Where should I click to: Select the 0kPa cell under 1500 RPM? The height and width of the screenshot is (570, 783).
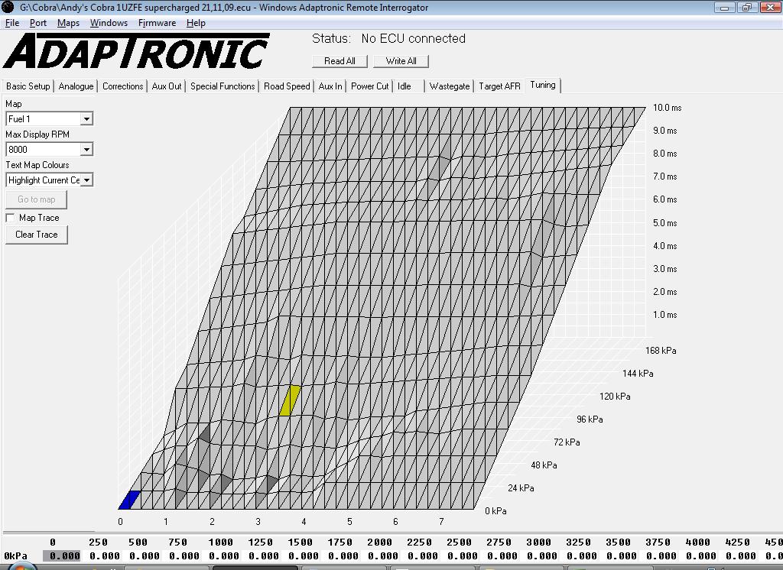pyautogui.click(x=303, y=556)
